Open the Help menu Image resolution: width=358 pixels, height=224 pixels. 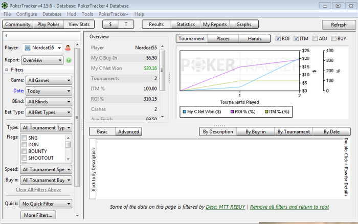(x=139, y=14)
